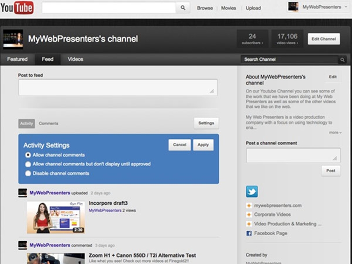The width and height of the screenshot is (352, 264).
Task: Expand channel description with 'more'
Action: [335, 132]
